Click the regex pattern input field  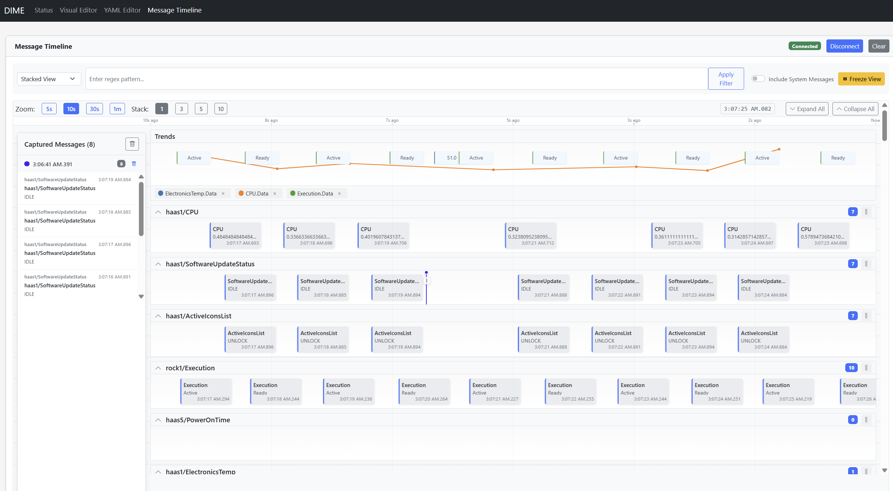click(392, 79)
